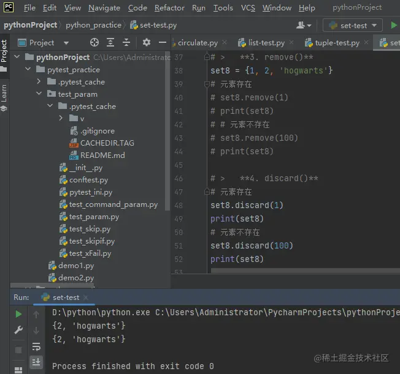Switch to tuple-test.py editor tab
The image size is (400, 374).
tap(332, 43)
